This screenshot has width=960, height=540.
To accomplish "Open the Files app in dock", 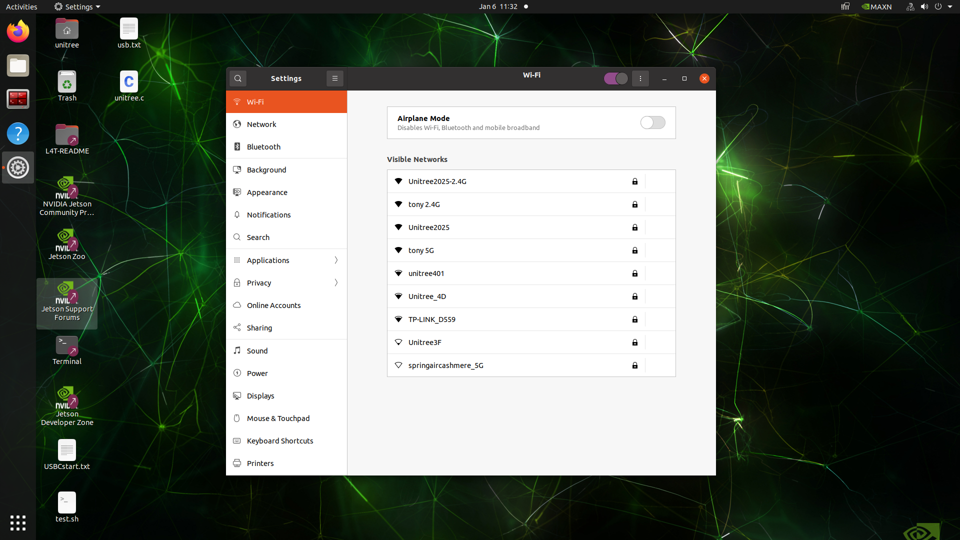I will [18, 65].
